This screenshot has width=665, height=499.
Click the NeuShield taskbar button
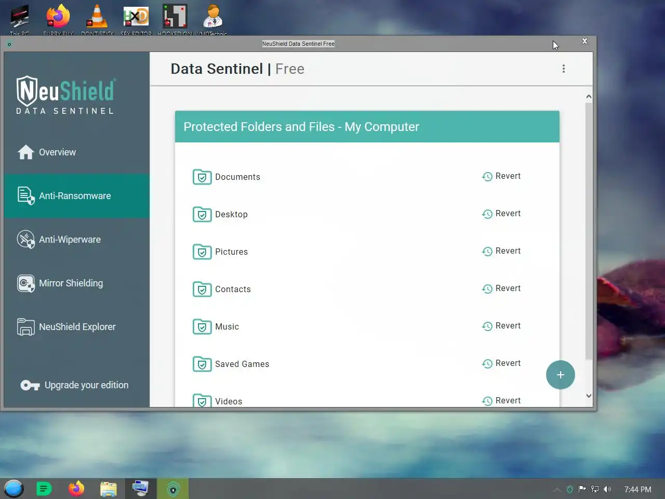point(173,489)
